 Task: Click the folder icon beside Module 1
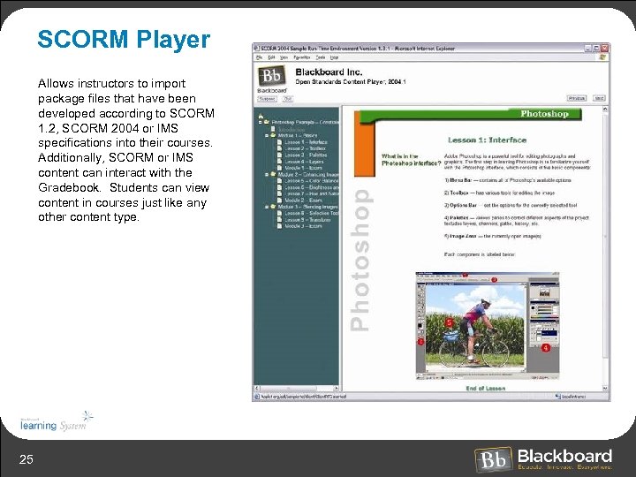(x=273, y=135)
